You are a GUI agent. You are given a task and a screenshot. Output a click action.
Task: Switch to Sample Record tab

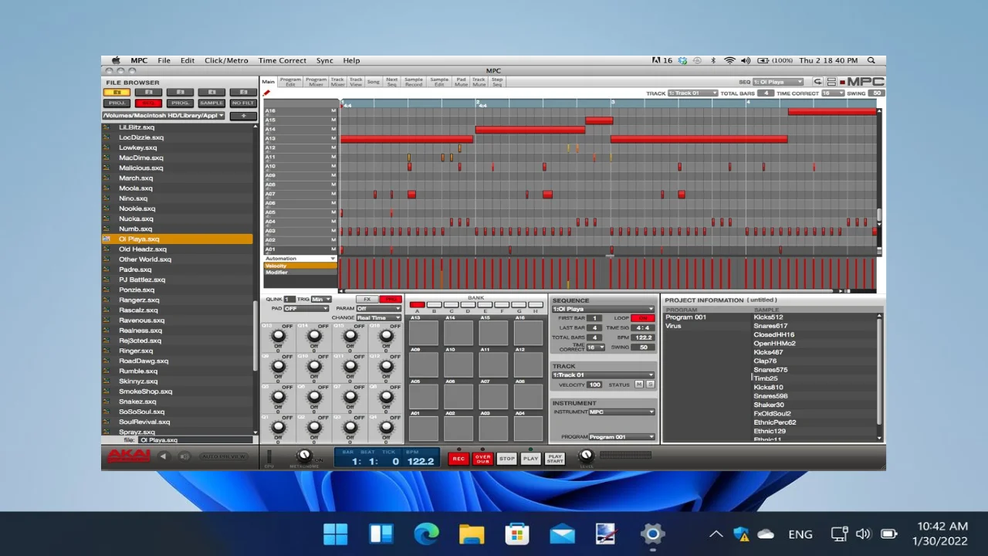coord(414,82)
